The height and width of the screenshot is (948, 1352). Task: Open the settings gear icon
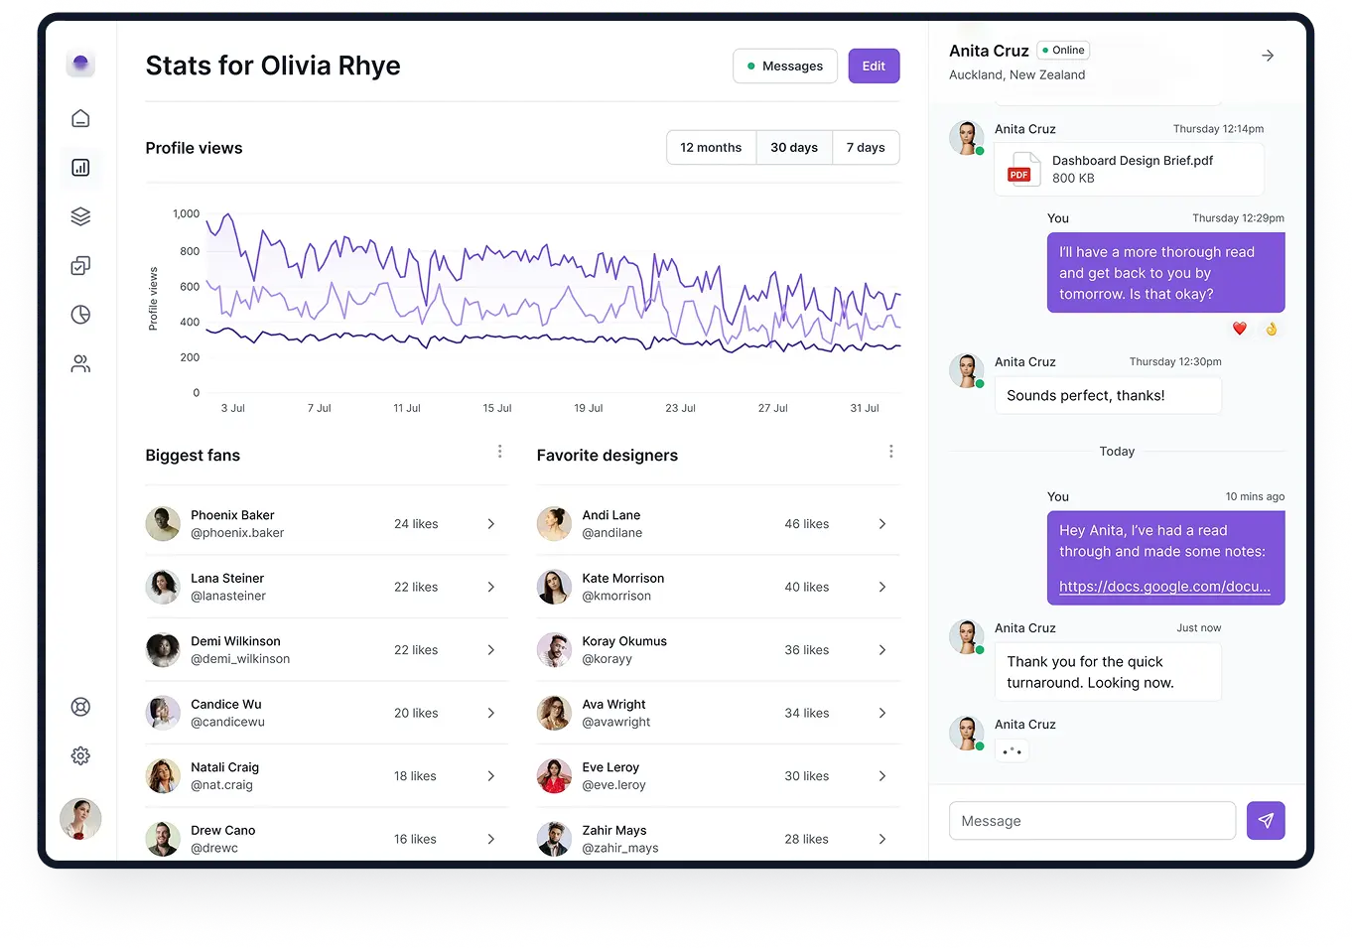coord(80,755)
